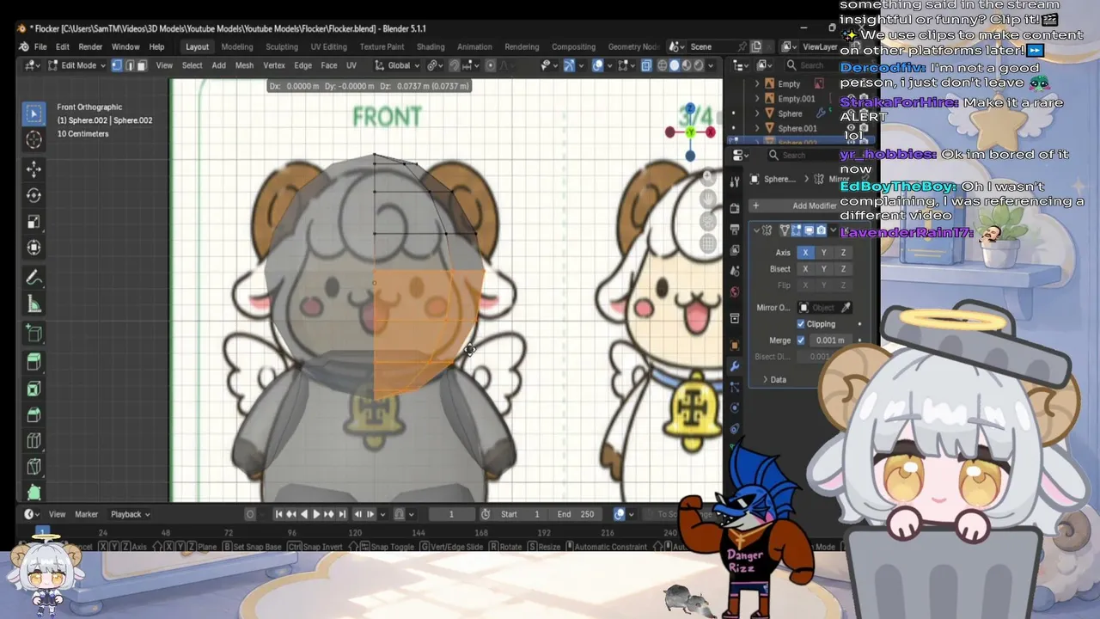Click the Pan viewport gizmo
The image size is (1100, 619).
pos(708,199)
